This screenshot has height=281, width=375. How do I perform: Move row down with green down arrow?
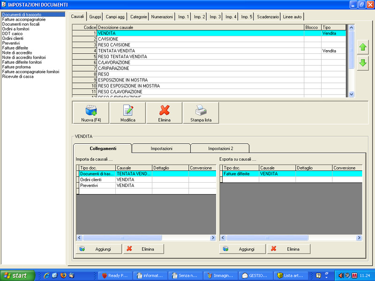tap(362, 64)
